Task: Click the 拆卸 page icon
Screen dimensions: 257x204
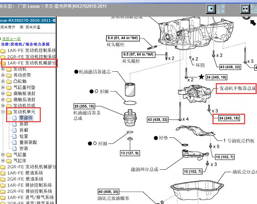Action: tap(15, 124)
